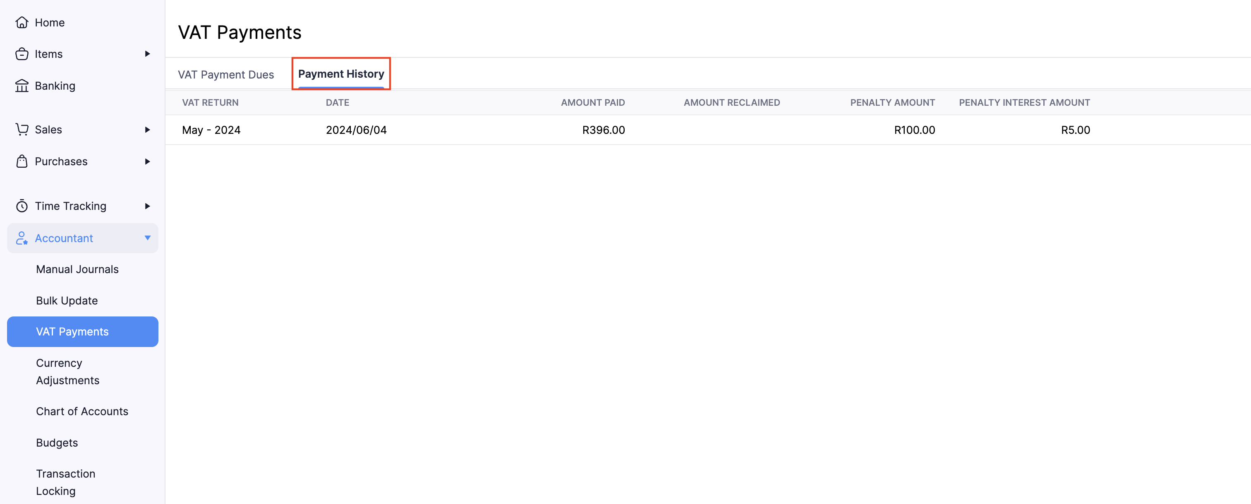1251x504 pixels.
Task: Expand the Items submenu arrow
Action: tap(147, 54)
